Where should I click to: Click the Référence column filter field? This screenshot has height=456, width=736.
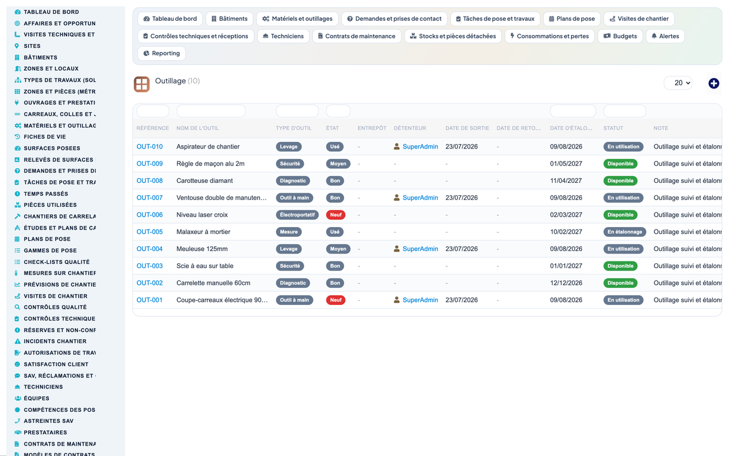tap(153, 111)
